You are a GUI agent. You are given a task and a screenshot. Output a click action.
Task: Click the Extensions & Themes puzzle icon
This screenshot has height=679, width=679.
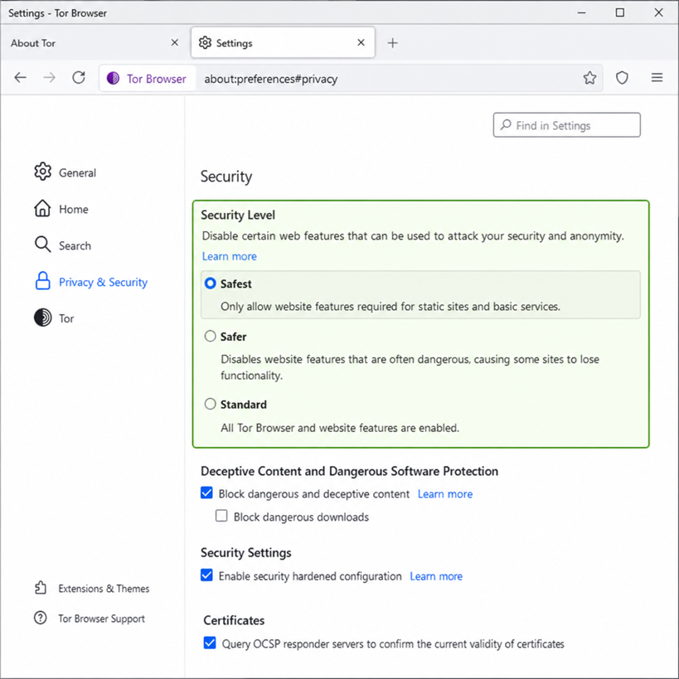(x=41, y=588)
